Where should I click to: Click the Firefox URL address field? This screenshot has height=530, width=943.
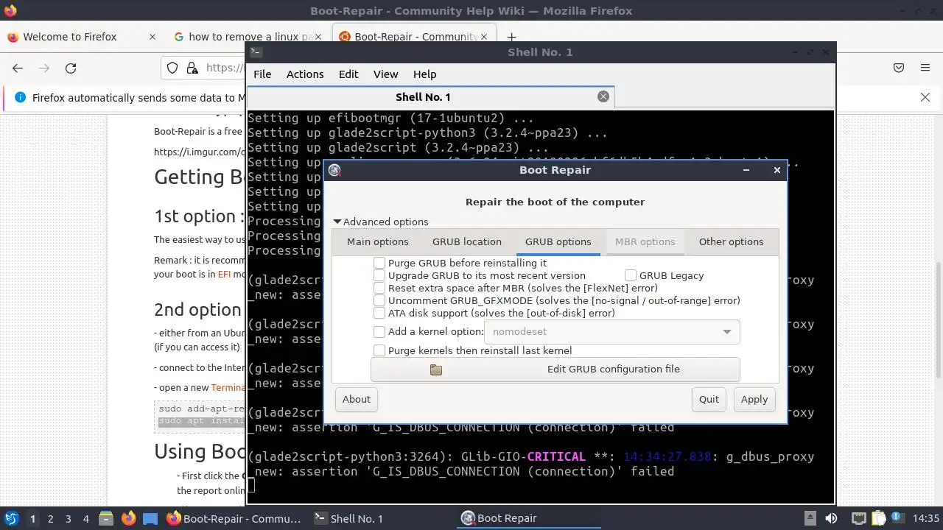pos(225,68)
